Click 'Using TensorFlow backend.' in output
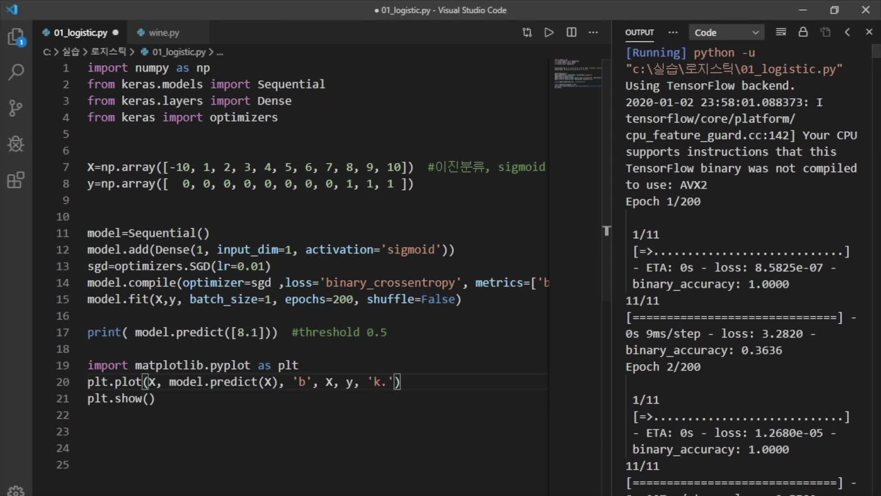 point(710,86)
